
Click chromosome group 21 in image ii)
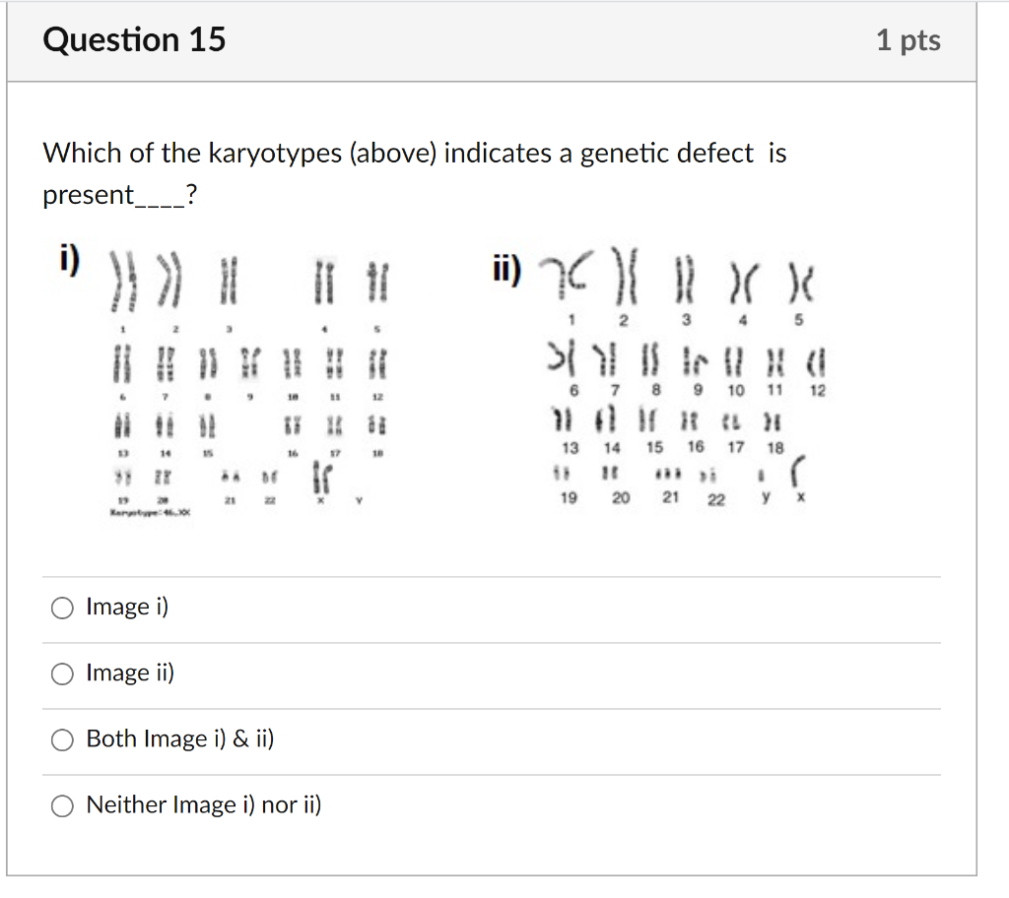[669, 476]
